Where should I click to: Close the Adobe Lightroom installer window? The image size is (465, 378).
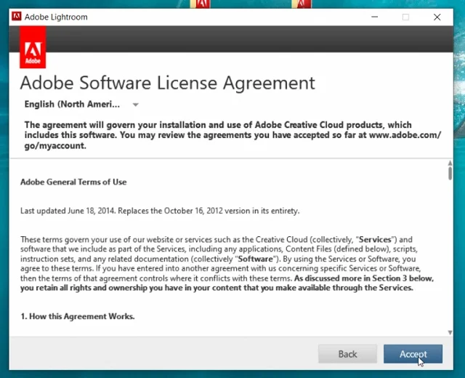[437, 17]
